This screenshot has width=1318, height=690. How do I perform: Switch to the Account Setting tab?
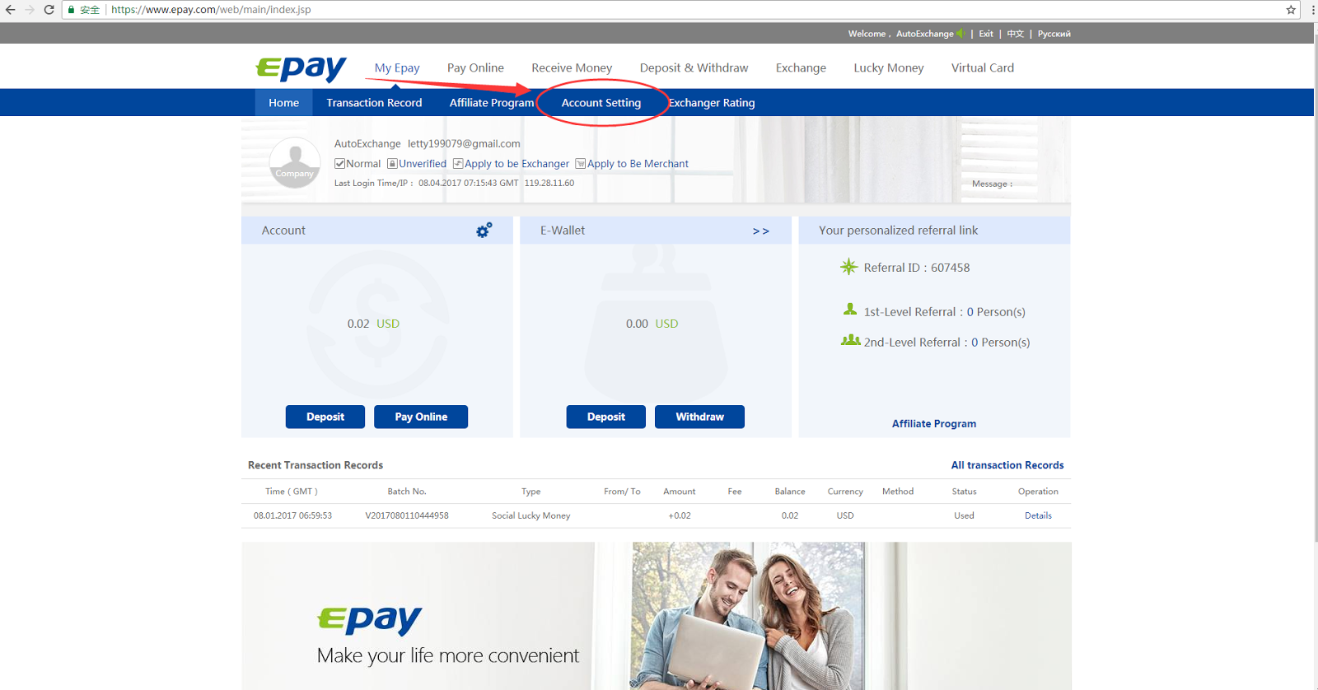pos(601,102)
